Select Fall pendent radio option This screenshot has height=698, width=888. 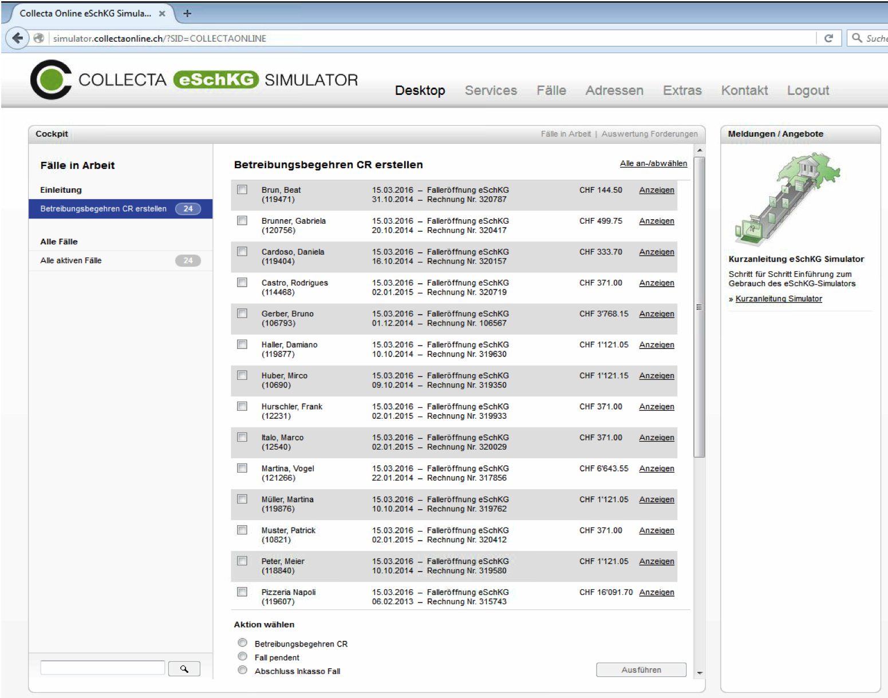click(x=243, y=657)
